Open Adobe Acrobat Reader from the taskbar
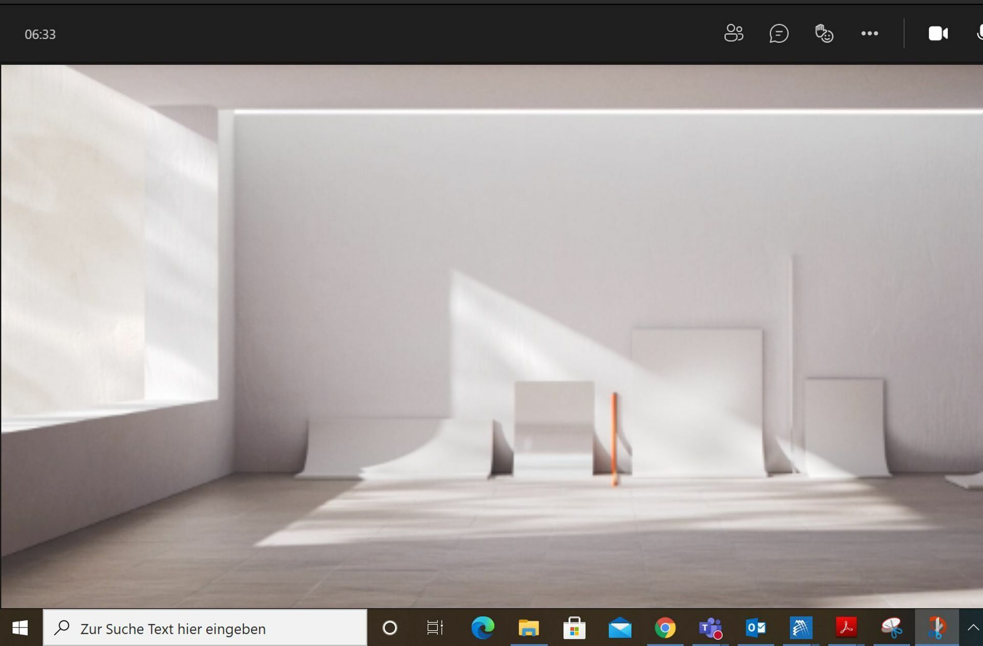Screen dimensions: 983x646 (x=846, y=628)
